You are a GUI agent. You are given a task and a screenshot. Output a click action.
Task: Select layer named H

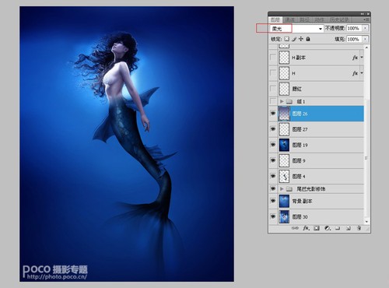tap(293, 73)
